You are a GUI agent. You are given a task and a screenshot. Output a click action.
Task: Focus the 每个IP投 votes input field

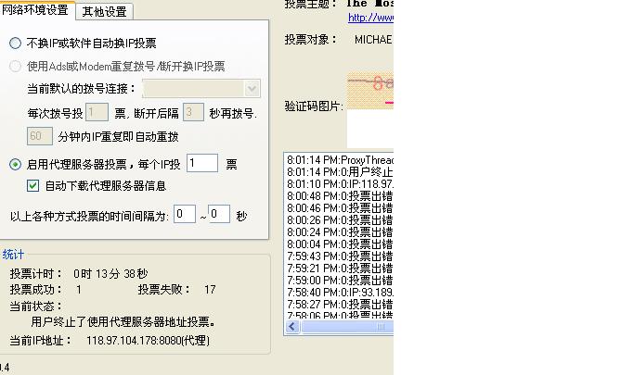201,164
